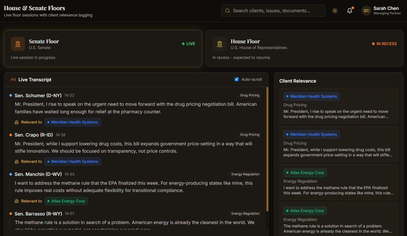Click 'Live session in progress' text
The width and height of the screenshot is (407, 236).
pos(33,58)
